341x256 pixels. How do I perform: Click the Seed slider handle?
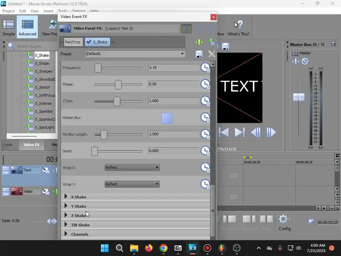95,151
